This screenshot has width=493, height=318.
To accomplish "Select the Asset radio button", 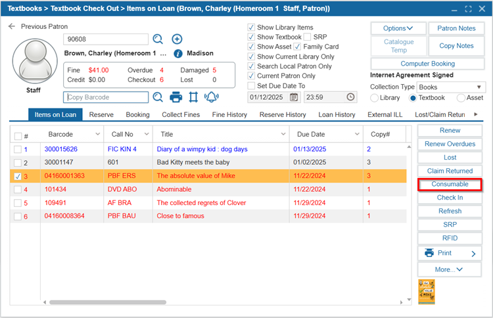I will tap(461, 98).
